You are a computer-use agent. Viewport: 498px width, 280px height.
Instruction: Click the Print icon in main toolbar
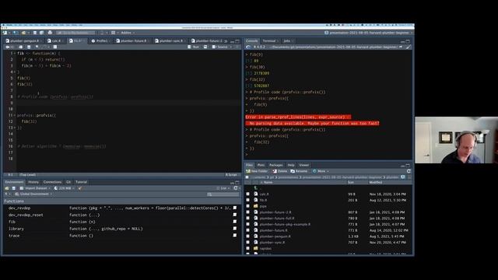click(x=50, y=33)
